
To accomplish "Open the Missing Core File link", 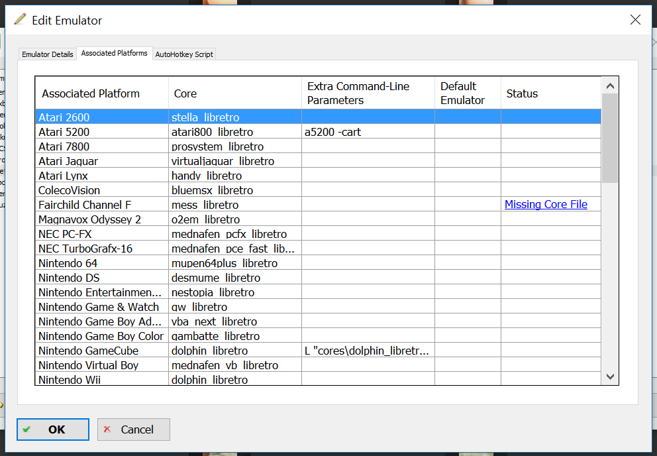I will click(546, 204).
